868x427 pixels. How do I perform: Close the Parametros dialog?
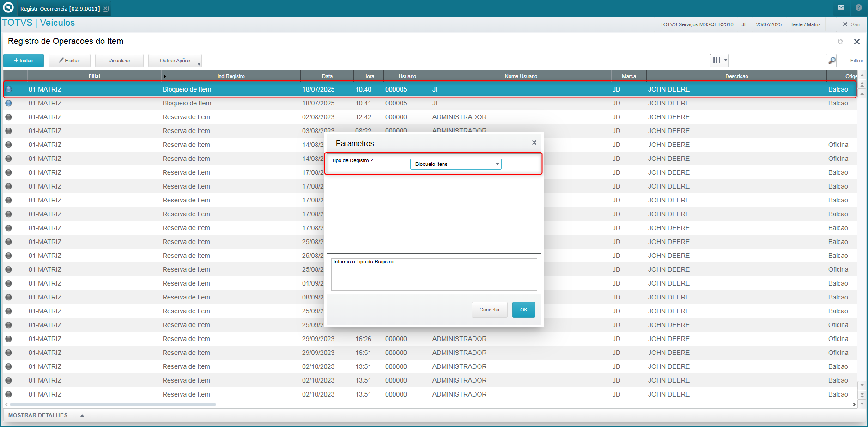click(534, 143)
